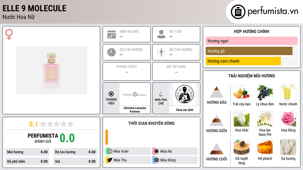The image size is (303, 170).
Task: Open the Gỗ tuyết tùng note image
Action: click(241, 147)
